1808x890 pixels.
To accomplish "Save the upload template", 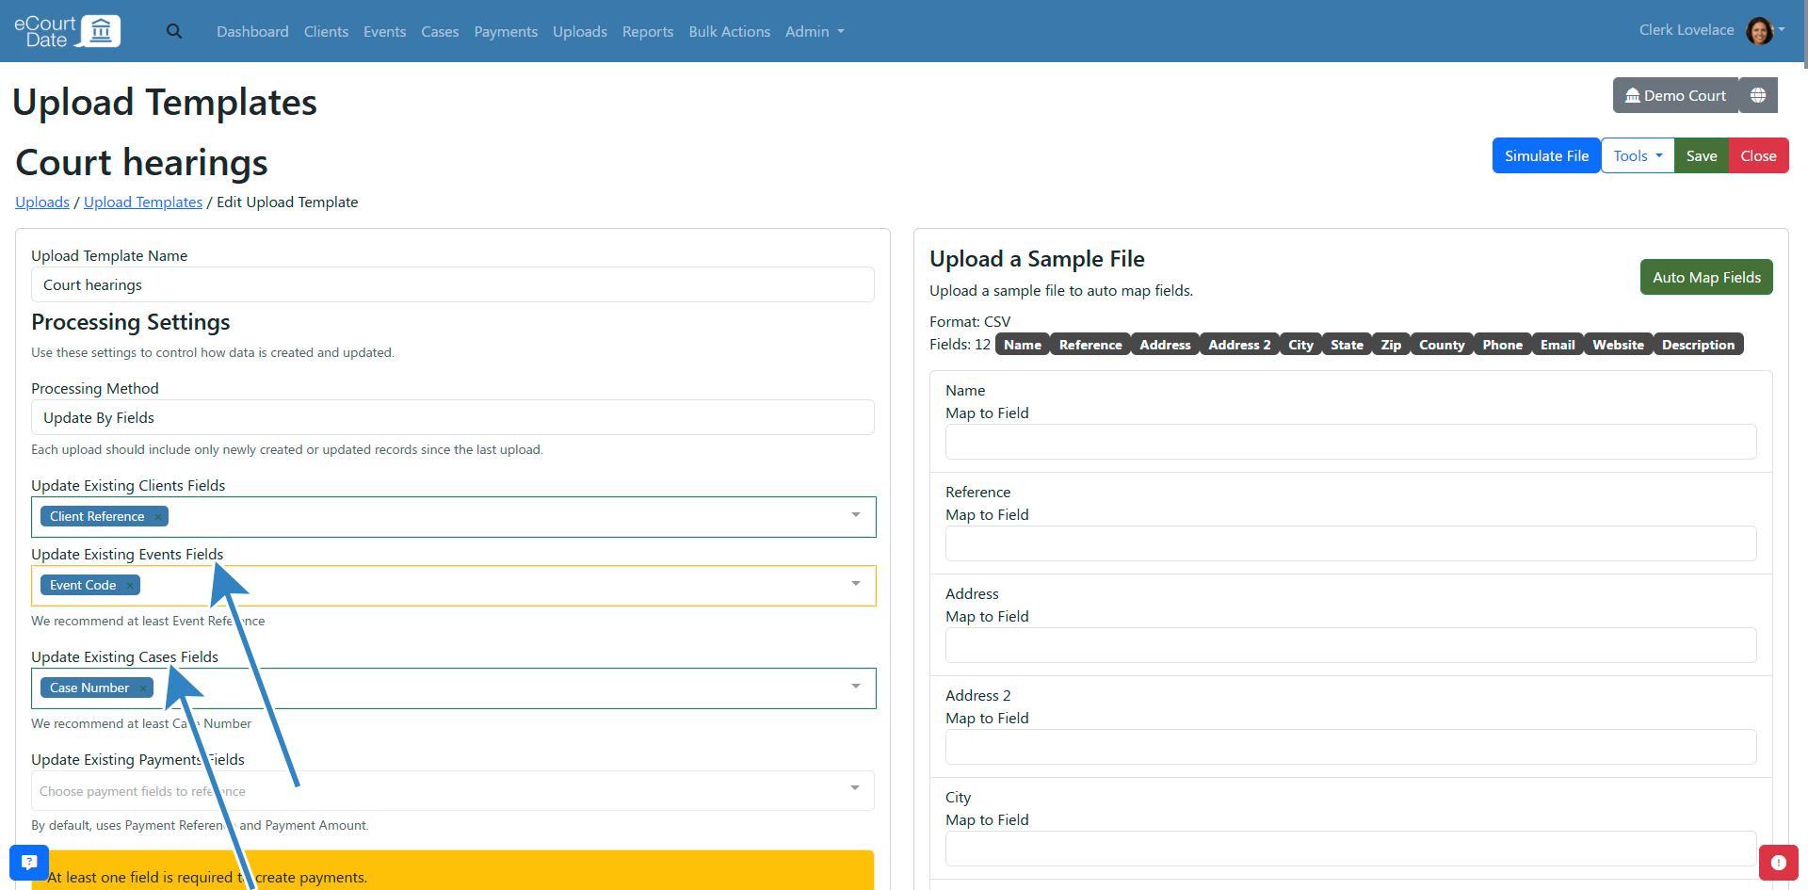I will pyautogui.click(x=1701, y=155).
